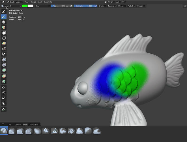The height and width of the screenshot is (142, 187).
Task: Expand the Brush settings popover
Action: pos(102,6)
